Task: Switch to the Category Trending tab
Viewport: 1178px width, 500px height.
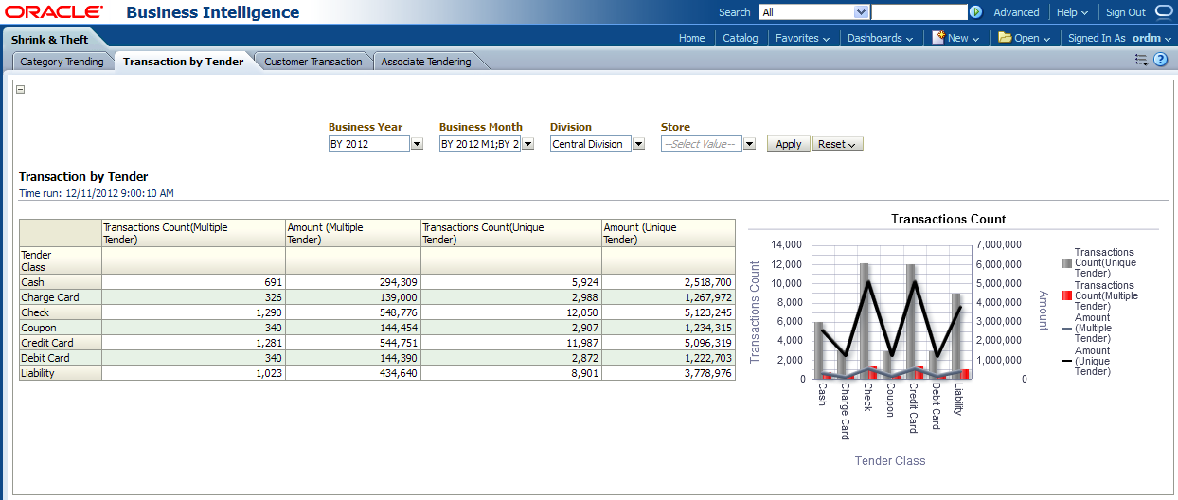Action: click(62, 62)
